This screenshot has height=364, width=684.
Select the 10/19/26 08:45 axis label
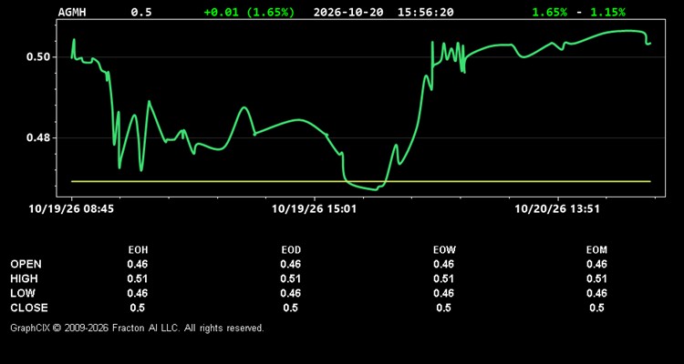[71, 209]
